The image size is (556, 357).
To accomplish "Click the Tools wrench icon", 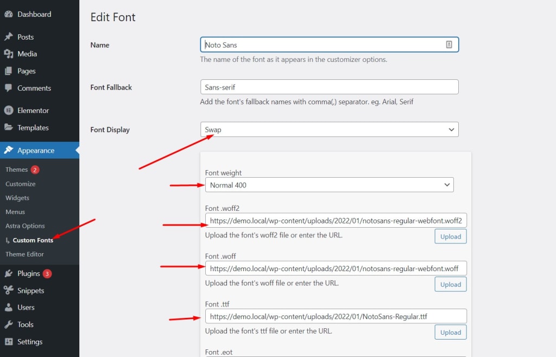I will tap(9, 324).
